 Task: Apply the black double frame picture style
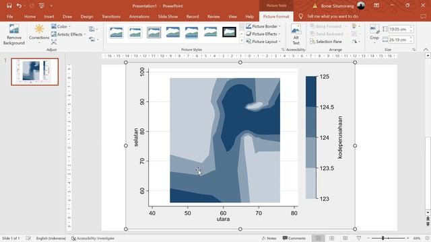pos(229,32)
